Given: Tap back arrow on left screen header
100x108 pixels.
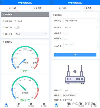Looking at the screenshot, I should click(x=3, y=3).
